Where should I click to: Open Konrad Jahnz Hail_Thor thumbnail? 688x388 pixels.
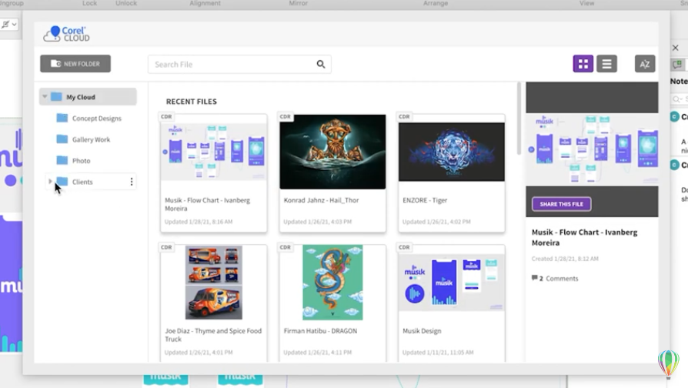332,152
